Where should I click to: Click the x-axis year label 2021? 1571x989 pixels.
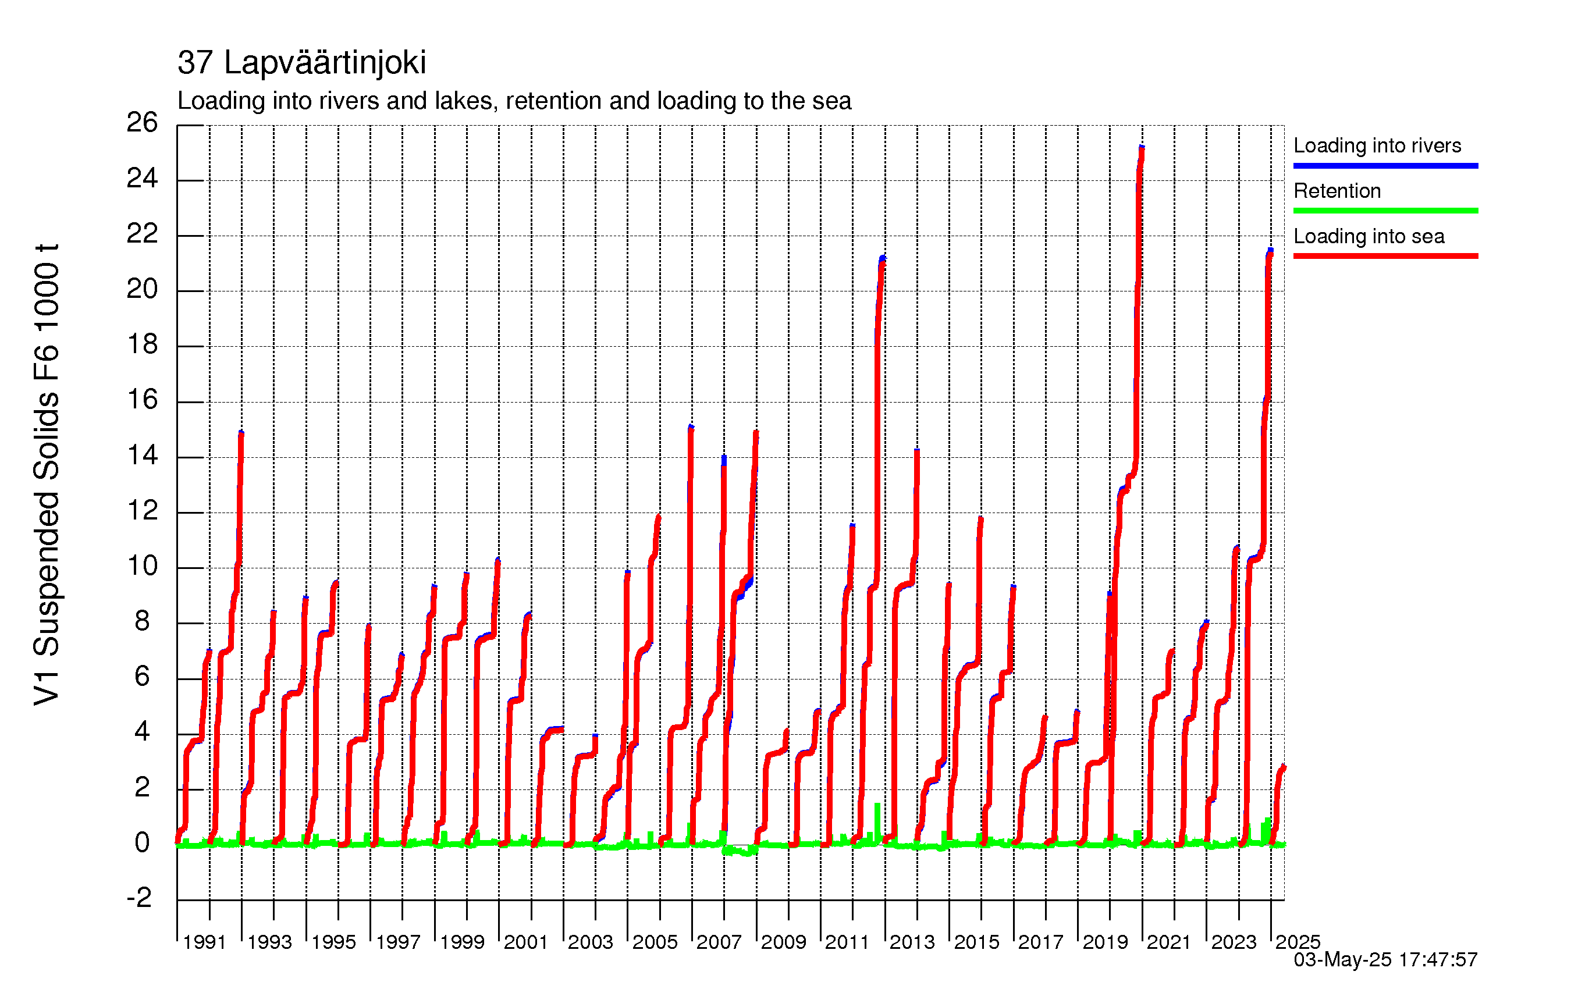1169,942
